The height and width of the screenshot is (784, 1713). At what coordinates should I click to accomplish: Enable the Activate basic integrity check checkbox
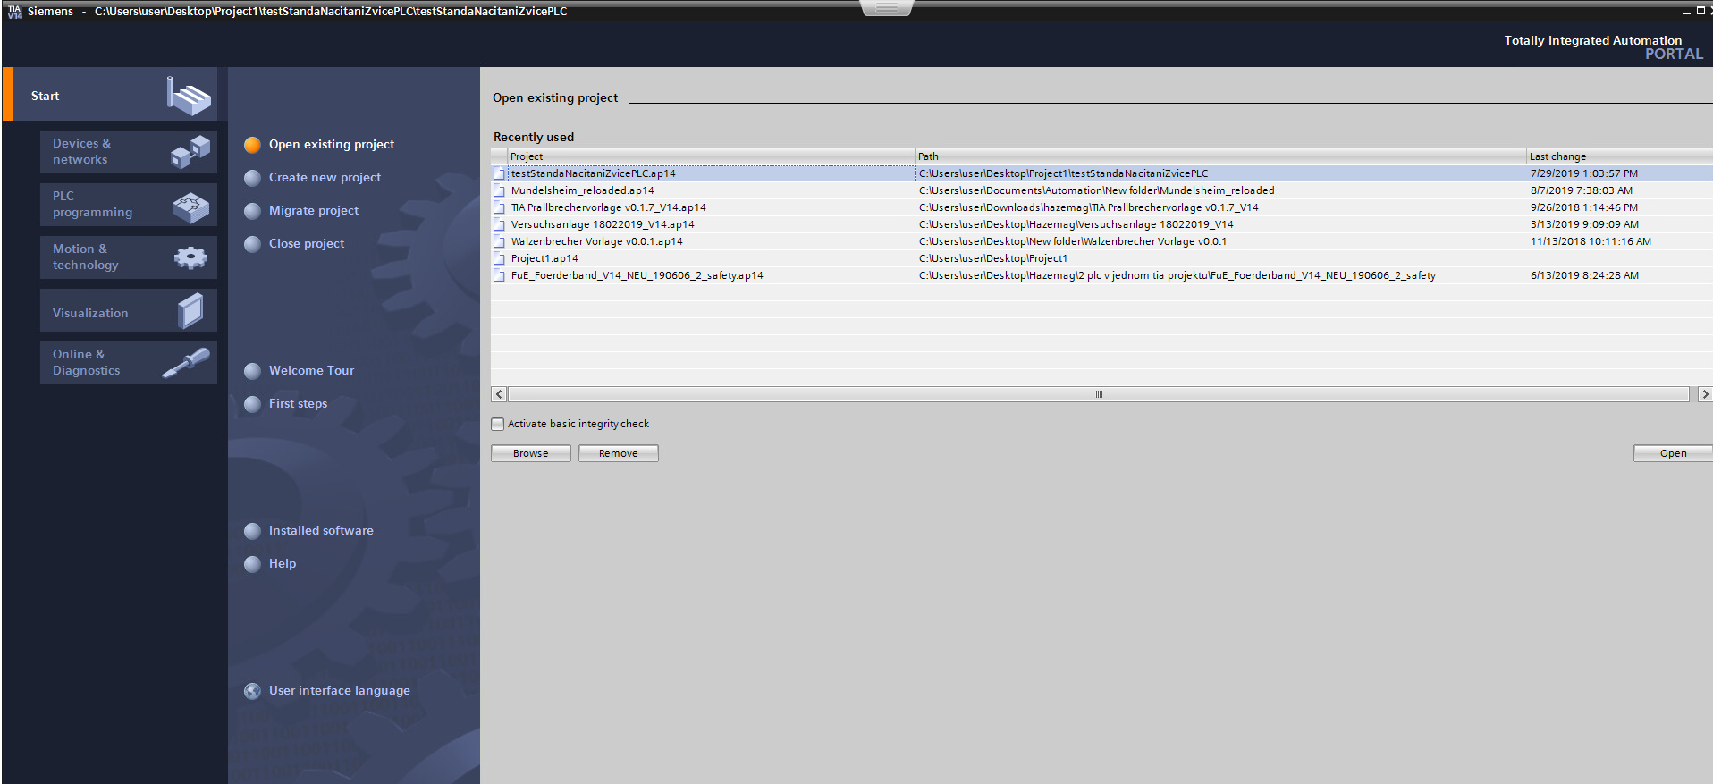(498, 424)
